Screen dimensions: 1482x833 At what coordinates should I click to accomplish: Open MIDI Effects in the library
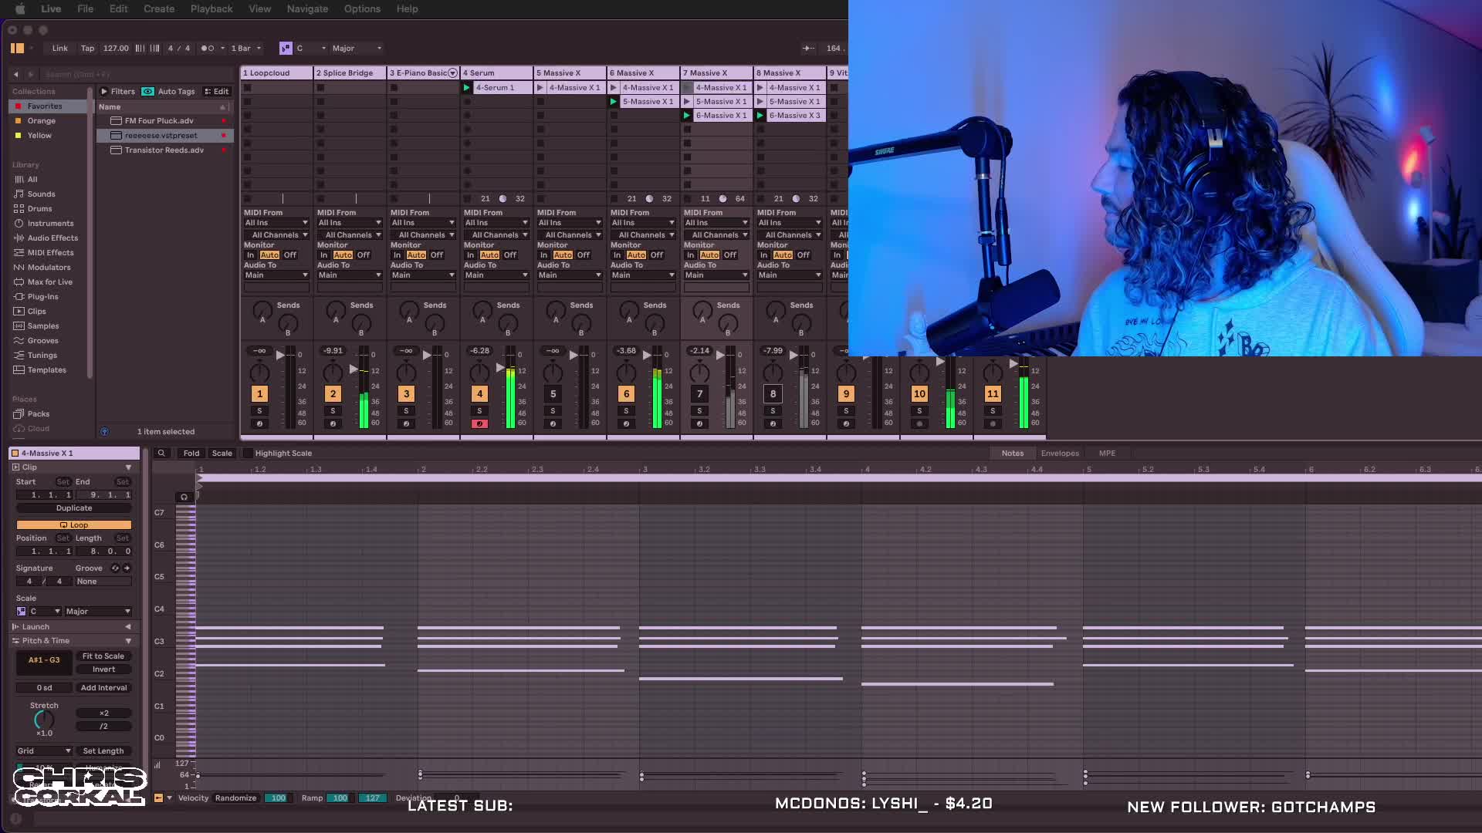(x=50, y=252)
